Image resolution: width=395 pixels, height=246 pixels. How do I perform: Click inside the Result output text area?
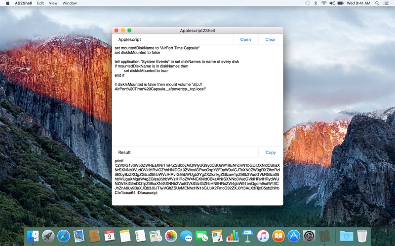(197, 181)
